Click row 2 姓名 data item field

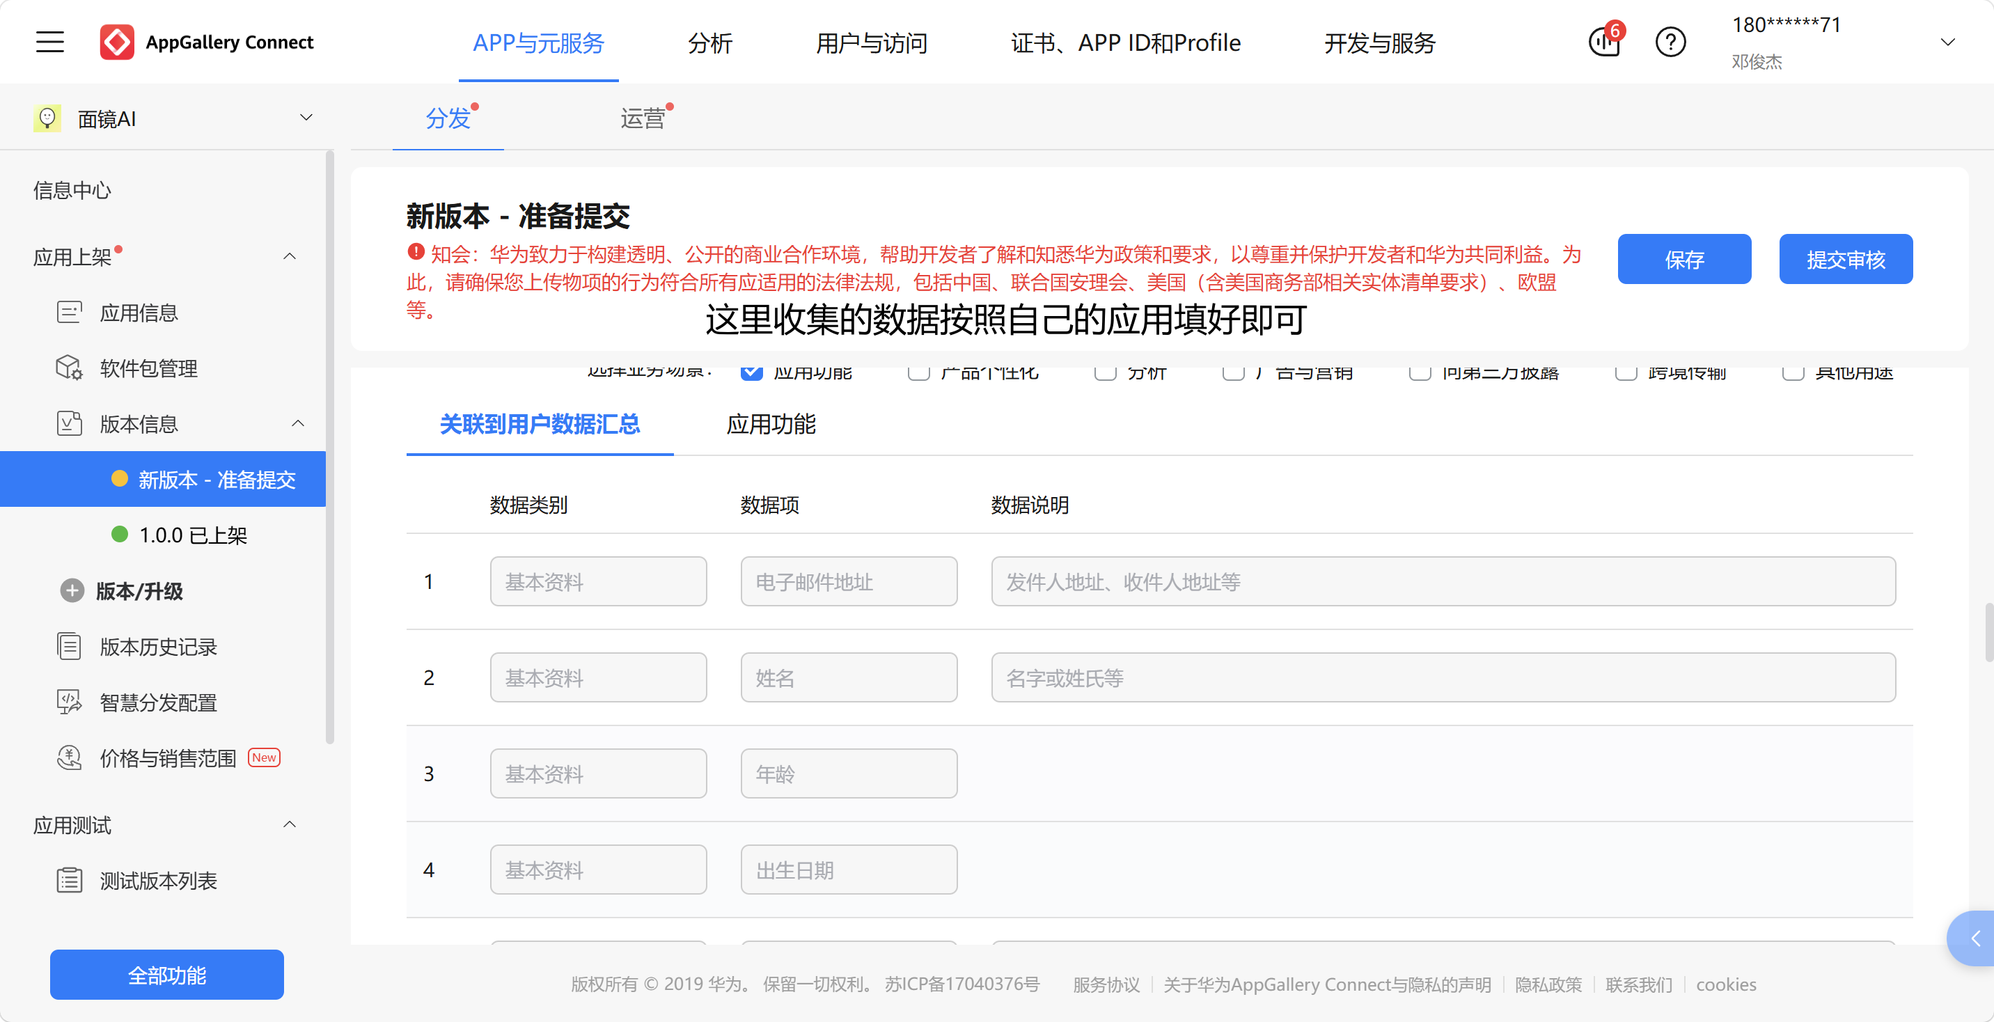pos(849,677)
